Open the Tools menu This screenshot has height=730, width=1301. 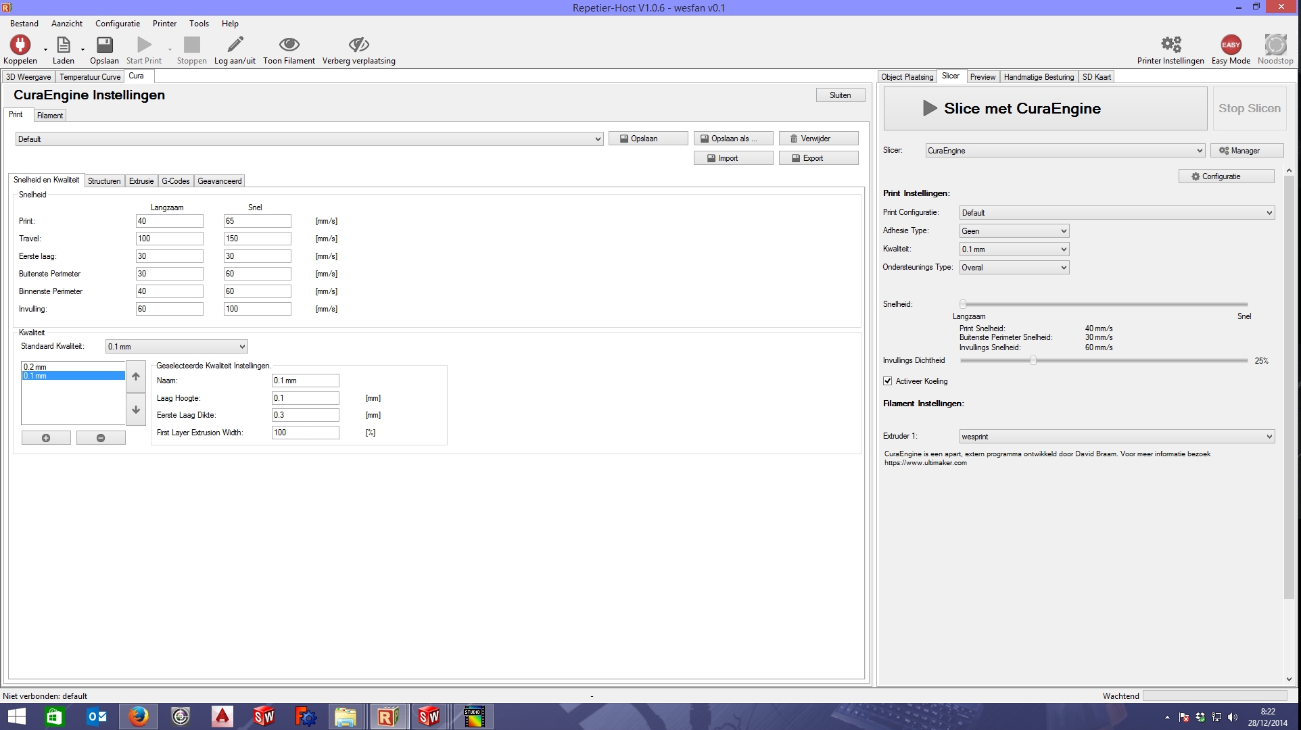tap(199, 23)
